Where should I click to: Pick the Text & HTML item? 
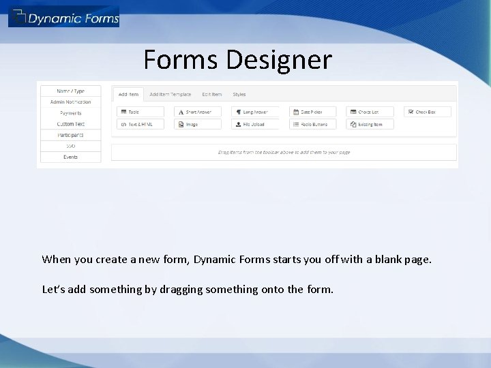pyautogui.click(x=140, y=124)
